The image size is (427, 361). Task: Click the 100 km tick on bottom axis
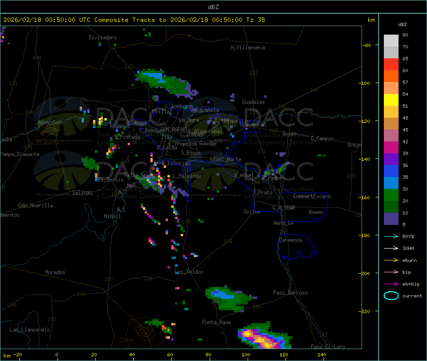pos(246,354)
